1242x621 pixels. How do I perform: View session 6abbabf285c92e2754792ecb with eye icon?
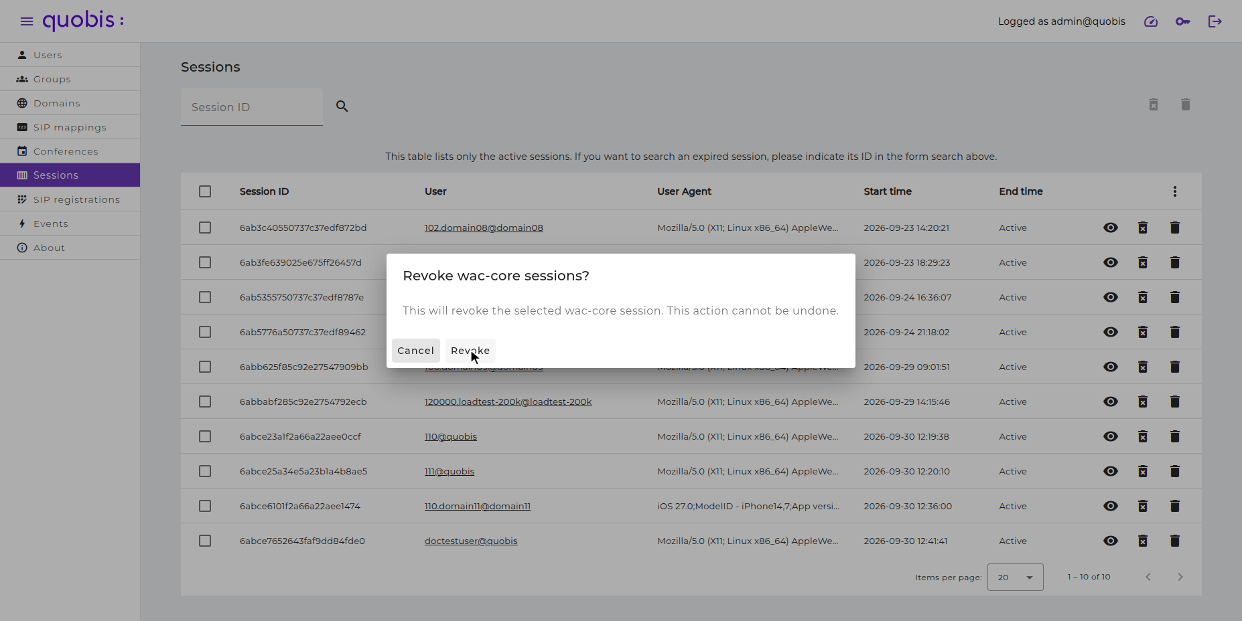[x=1111, y=402]
